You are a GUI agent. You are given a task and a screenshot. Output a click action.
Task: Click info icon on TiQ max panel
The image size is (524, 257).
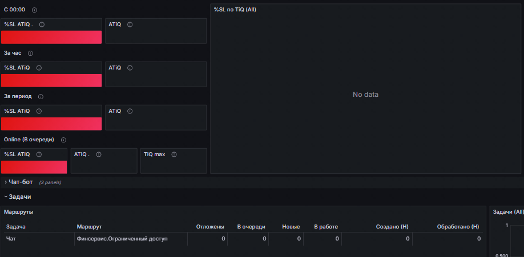pyautogui.click(x=174, y=154)
